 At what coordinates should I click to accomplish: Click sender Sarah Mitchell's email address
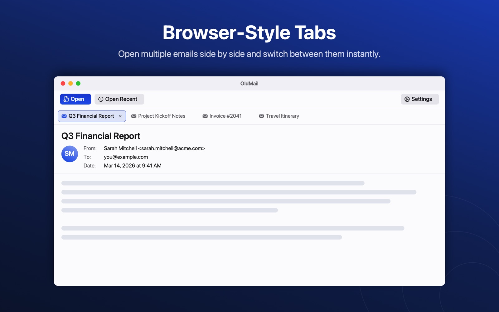click(172, 149)
